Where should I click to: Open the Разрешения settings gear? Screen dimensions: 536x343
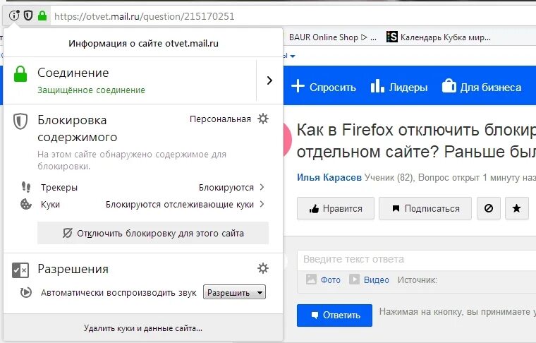[263, 268]
